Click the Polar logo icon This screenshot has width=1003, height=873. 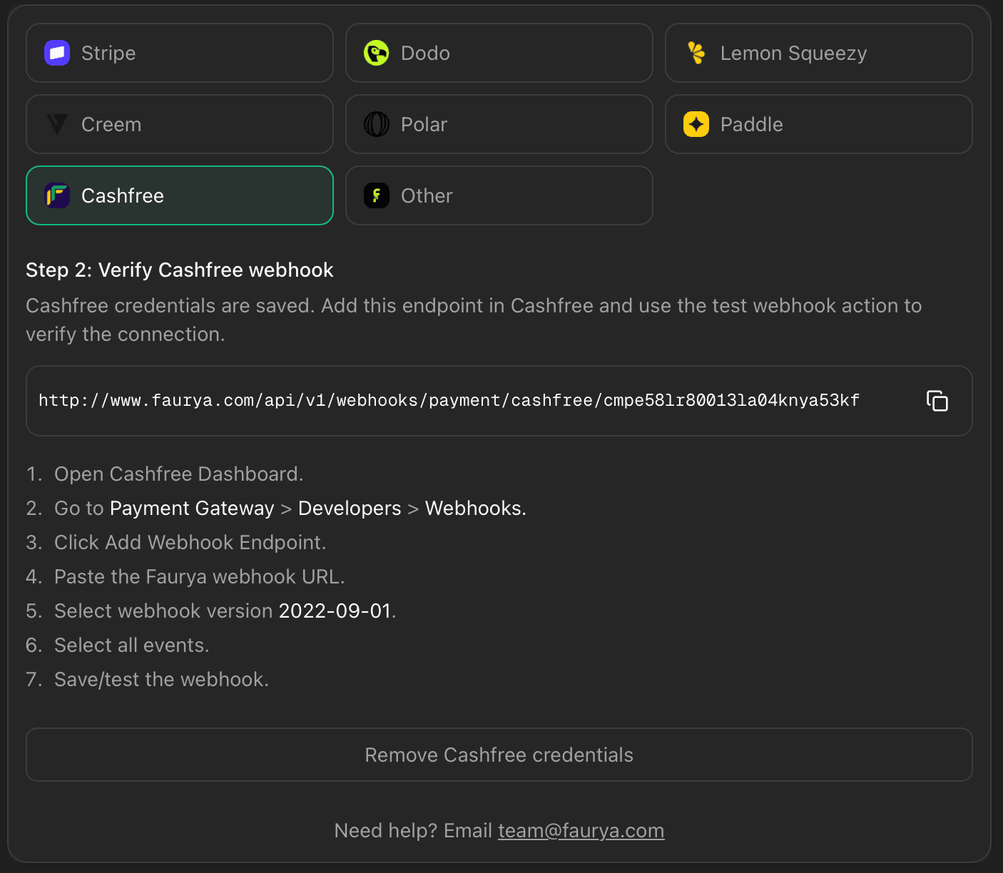click(377, 124)
